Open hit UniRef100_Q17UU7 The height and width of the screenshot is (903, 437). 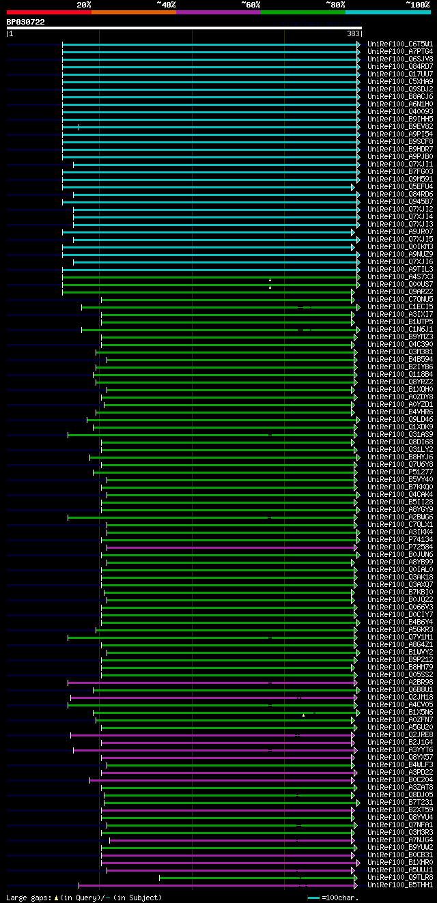pos(400,74)
